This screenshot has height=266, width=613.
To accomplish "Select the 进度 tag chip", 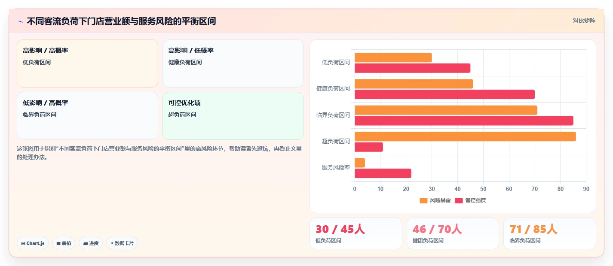I will point(91,243).
